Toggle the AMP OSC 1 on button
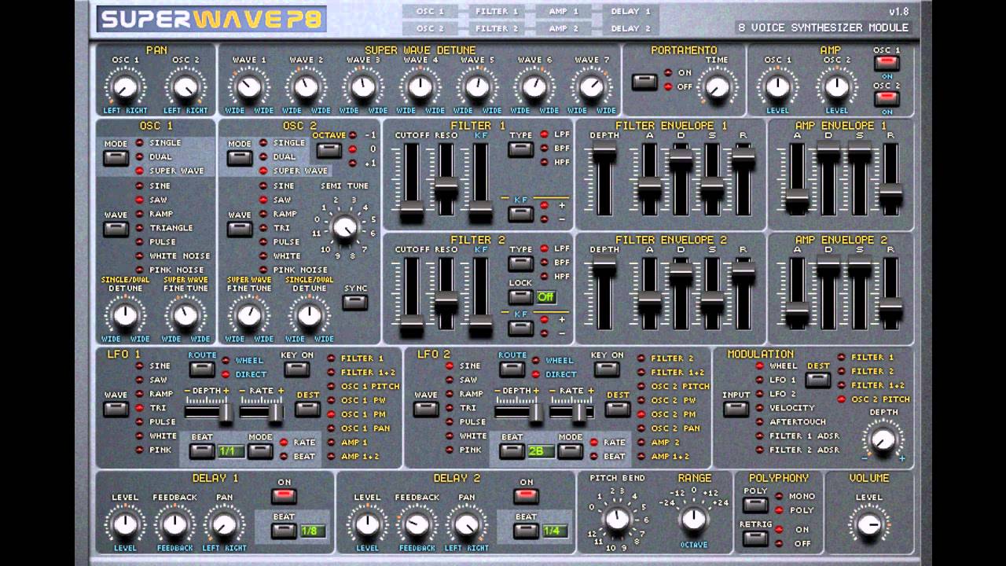Viewport: 1006px width, 566px height. click(887, 63)
